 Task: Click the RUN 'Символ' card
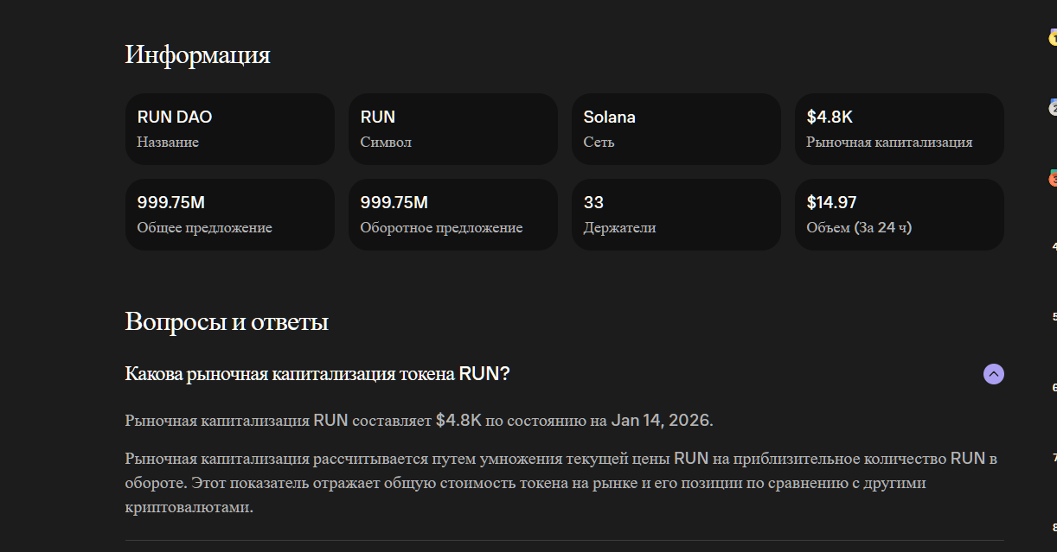[x=452, y=129]
